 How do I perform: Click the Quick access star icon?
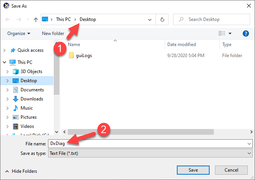pos(13,50)
